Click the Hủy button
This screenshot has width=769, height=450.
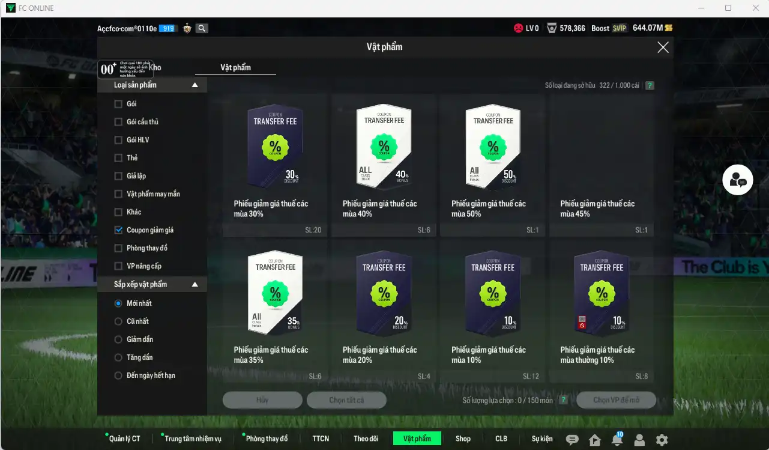(262, 400)
